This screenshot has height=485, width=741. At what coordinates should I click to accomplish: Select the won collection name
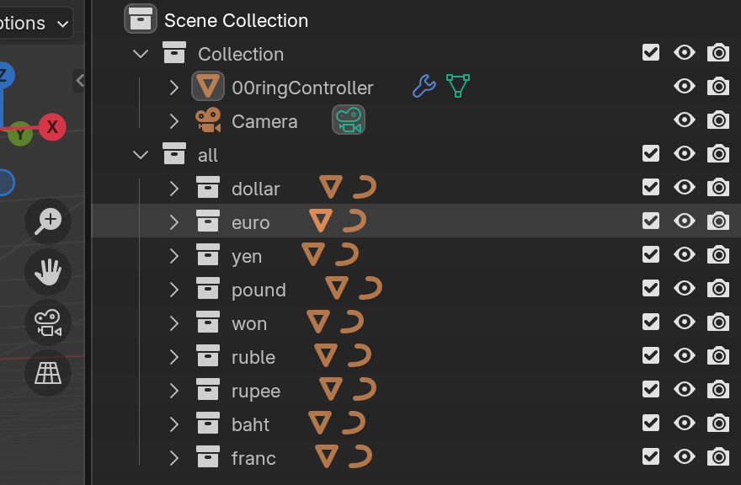pyautogui.click(x=249, y=324)
